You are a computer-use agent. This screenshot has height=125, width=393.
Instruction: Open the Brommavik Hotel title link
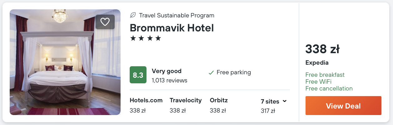[172, 28]
